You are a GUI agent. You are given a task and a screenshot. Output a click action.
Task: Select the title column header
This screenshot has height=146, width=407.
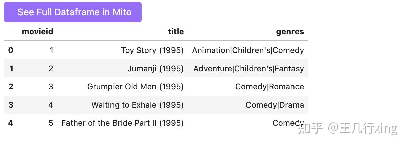pyautogui.click(x=176, y=32)
